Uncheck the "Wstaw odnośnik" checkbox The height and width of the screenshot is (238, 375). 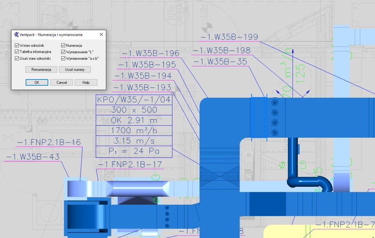click(17, 45)
